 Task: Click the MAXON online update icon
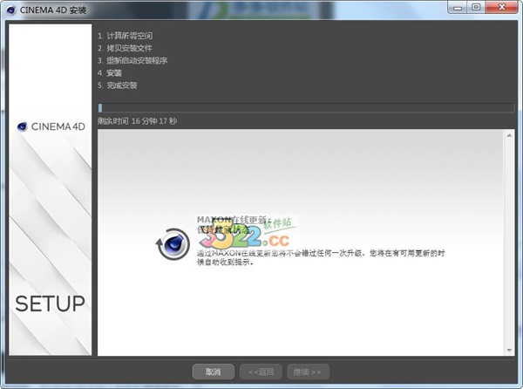tap(173, 244)
